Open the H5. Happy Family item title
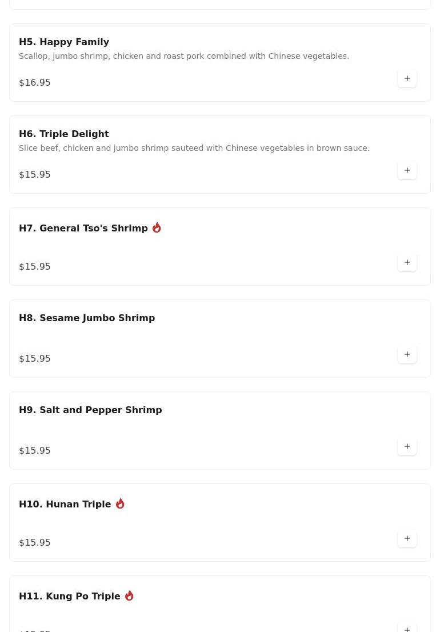The image size is (440, 632). click(x=64, y=42)
